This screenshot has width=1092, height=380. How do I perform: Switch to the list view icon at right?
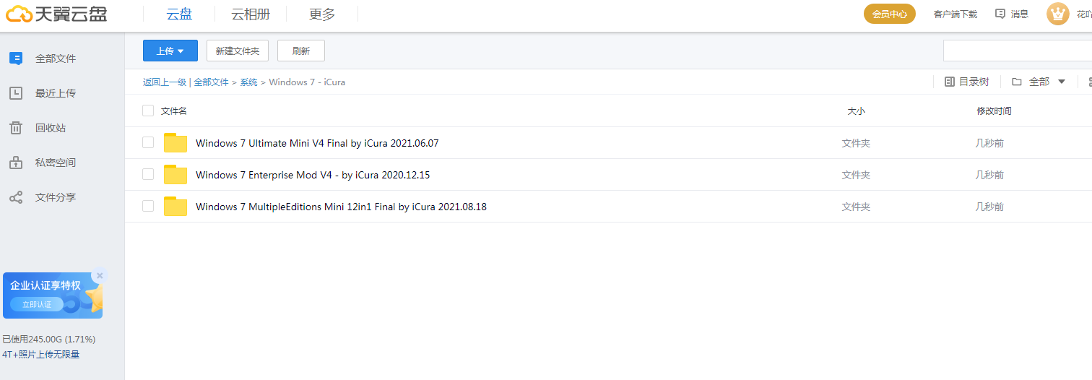pos(1089,82)
